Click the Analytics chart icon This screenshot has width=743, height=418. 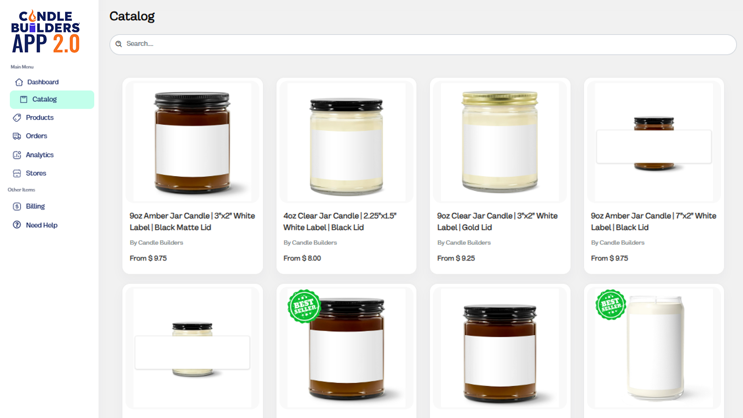point(17,155)
